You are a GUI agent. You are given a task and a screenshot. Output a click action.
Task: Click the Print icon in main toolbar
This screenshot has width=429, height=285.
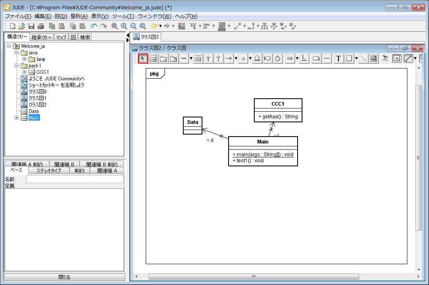point(41,26)
